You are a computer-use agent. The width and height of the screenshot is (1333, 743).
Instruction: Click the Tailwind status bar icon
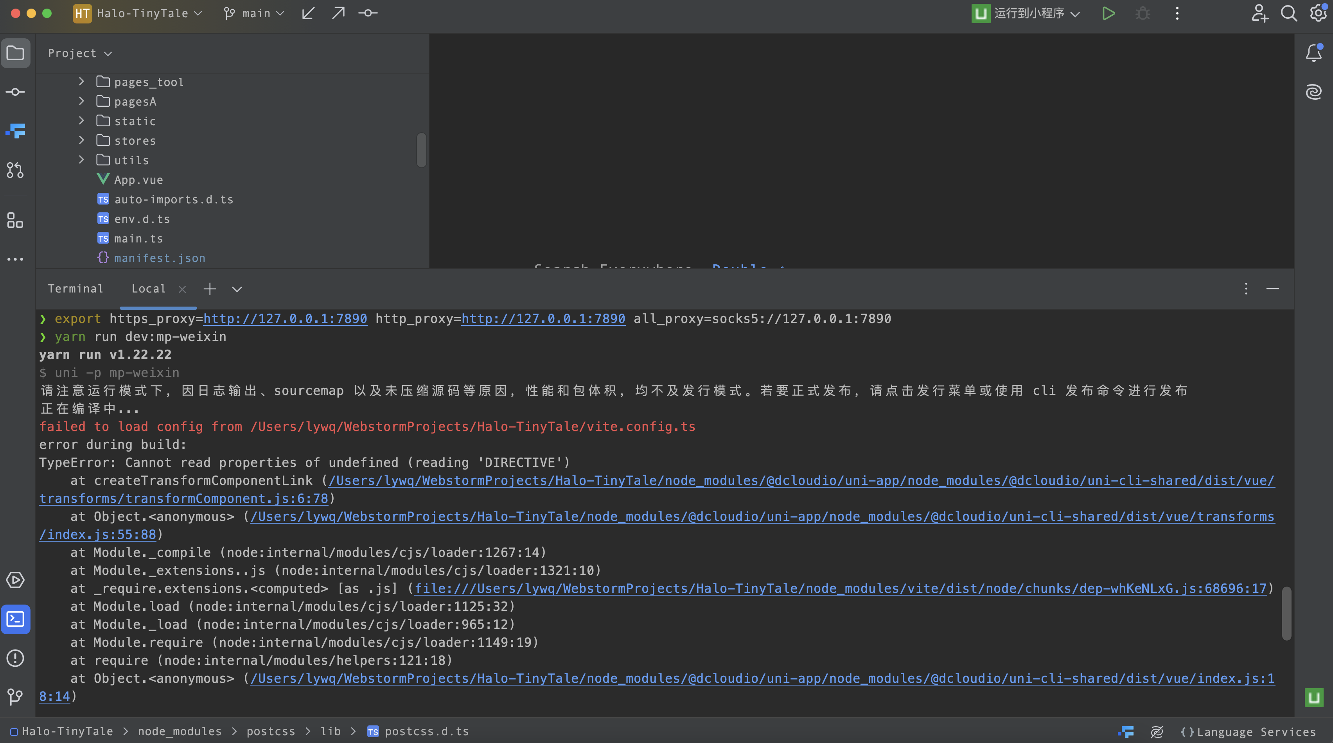(1125, 732)
